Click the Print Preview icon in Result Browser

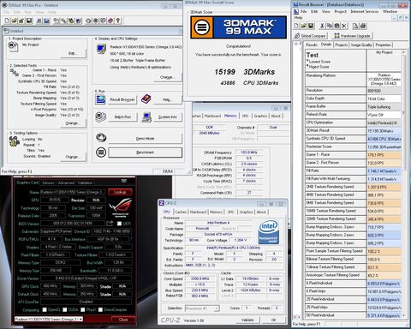pos(355,26)
